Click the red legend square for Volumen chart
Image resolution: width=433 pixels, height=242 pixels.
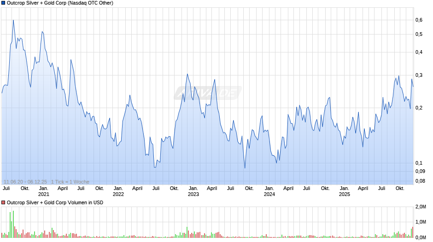(3, 202)
